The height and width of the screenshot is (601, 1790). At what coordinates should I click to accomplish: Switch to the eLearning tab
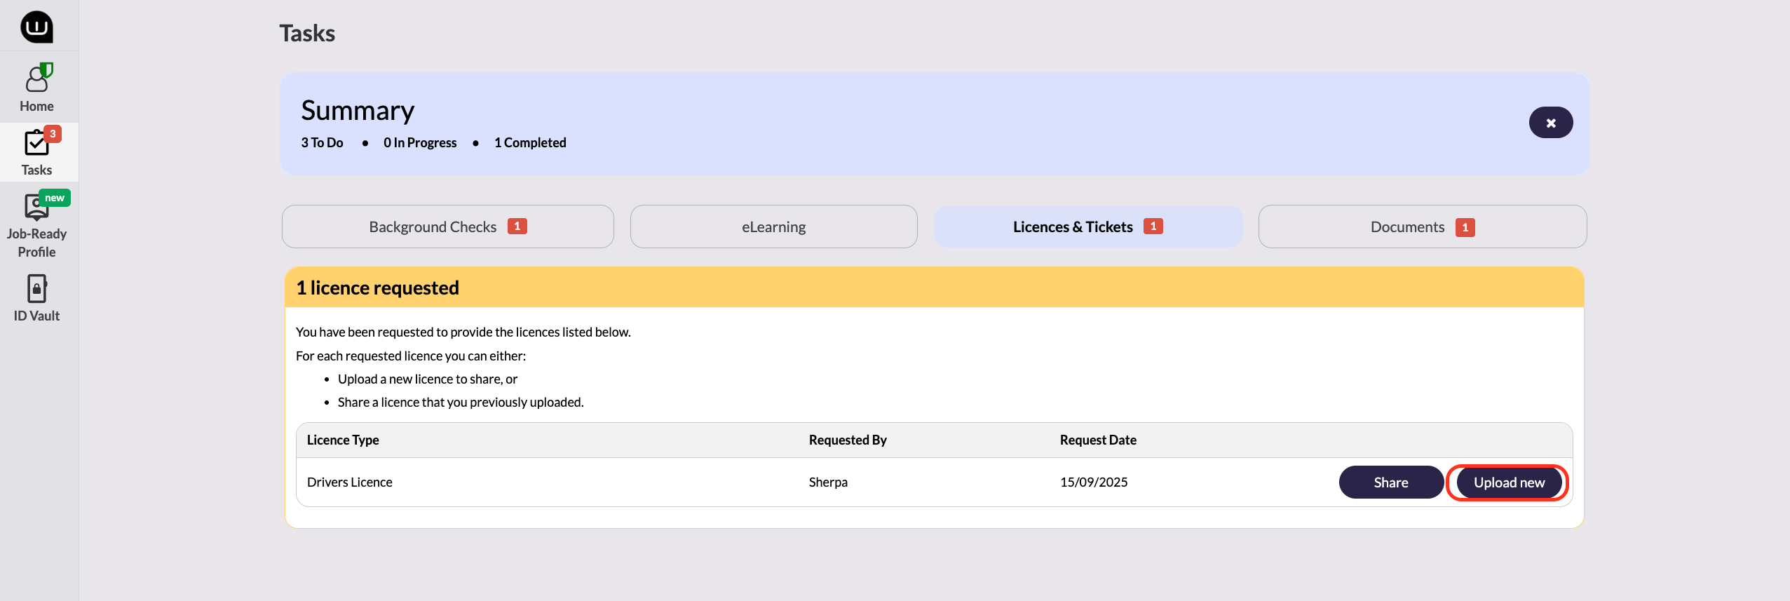click(x=773, y=227)
